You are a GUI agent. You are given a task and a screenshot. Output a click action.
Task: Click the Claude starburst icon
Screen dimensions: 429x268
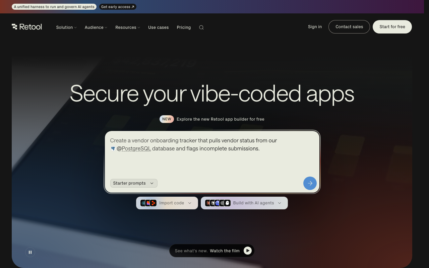208,203
